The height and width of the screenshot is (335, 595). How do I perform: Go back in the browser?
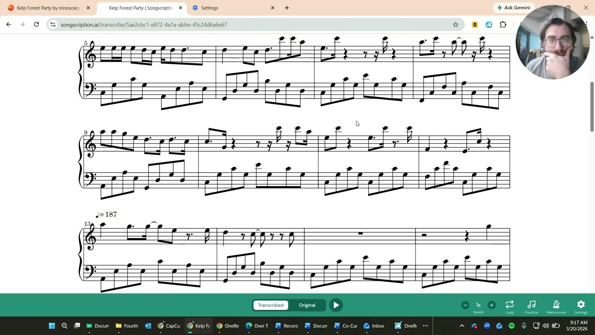tap(8, 25)
